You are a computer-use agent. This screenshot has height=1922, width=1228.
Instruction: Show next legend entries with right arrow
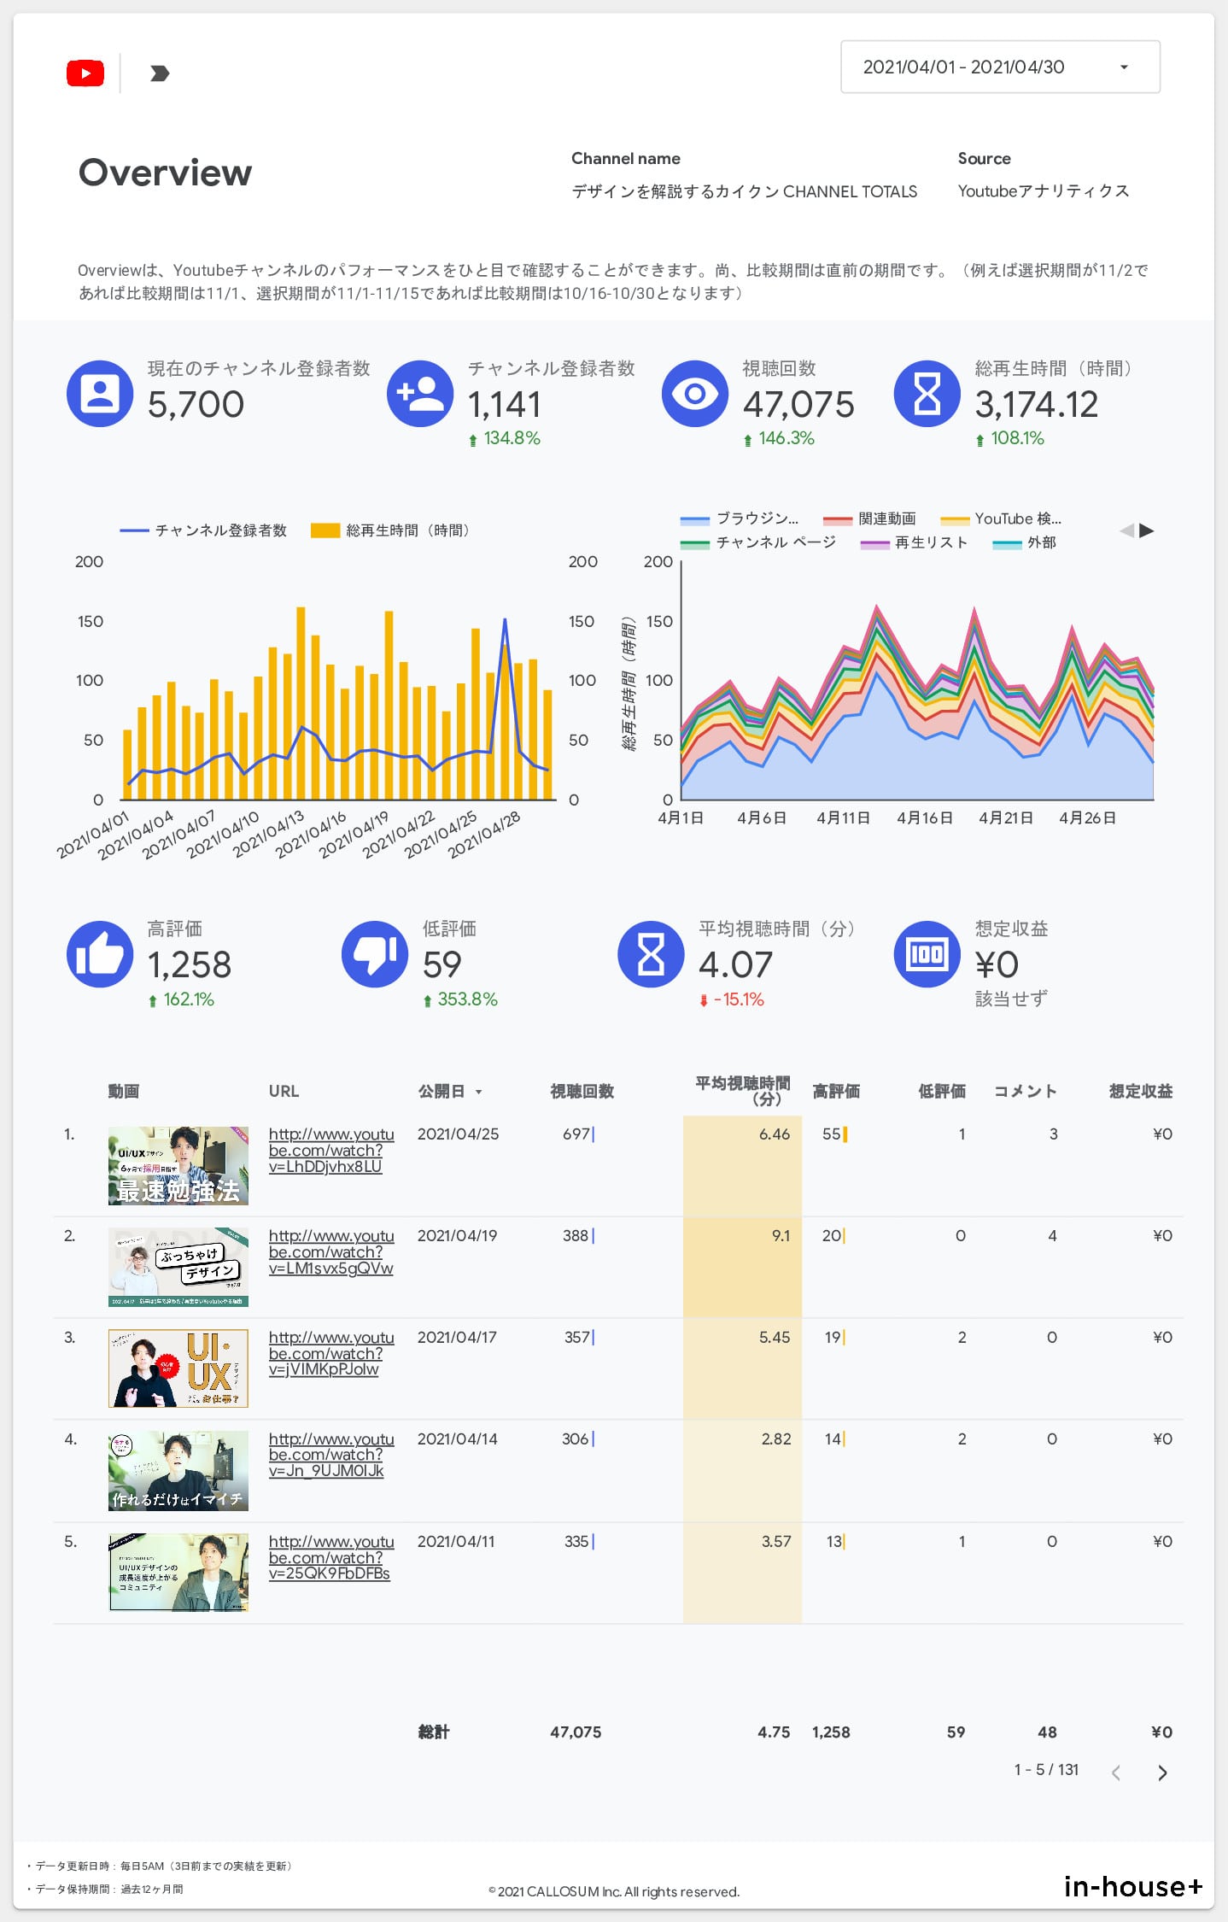pos(1147,530)
